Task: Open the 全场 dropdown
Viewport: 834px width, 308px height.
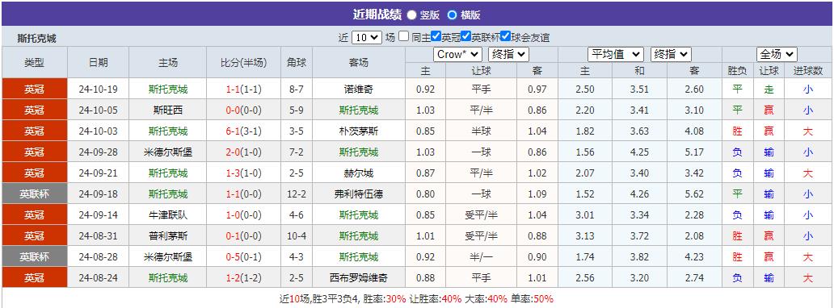Action: coord(777,54)
